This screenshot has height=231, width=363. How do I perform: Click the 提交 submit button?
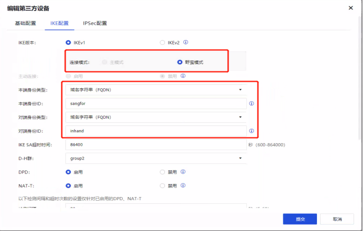[300, 218]
